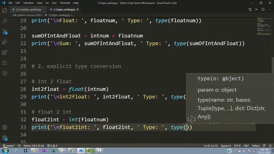Open the Manage gear icon

click(x=5, y=138)
